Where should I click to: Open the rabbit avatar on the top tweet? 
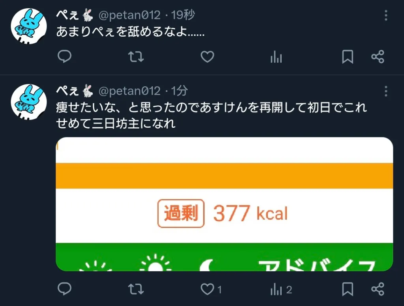[x=29, y=26]
